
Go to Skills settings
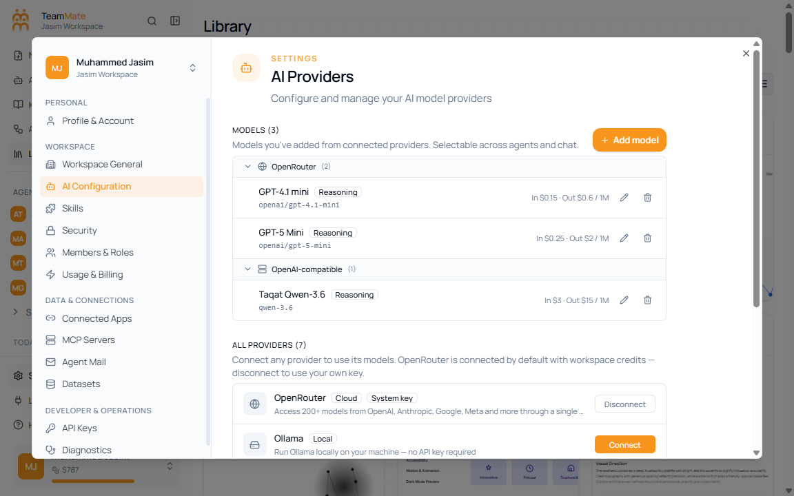pyautogui.click(x=121, y=209)
